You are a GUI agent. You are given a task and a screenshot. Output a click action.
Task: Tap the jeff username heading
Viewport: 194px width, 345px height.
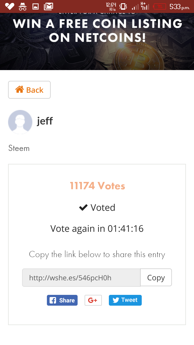coord(45,121)
